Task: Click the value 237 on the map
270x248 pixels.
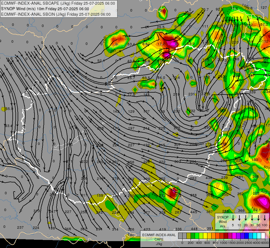Action: [x=20, y=228]
